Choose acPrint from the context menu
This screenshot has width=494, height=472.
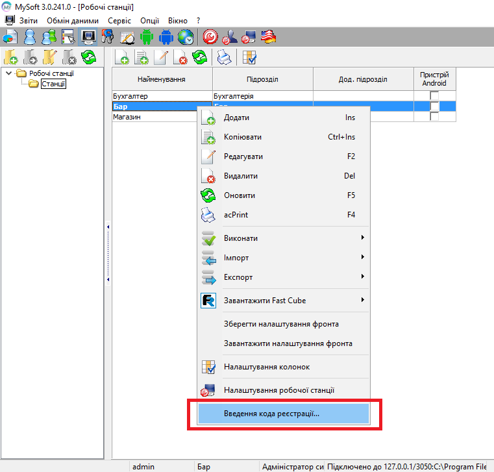pyautogui.click(x=284, y=215)
